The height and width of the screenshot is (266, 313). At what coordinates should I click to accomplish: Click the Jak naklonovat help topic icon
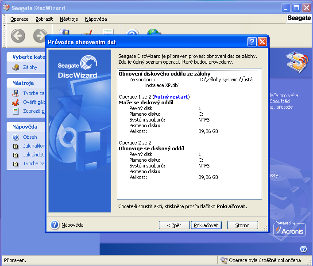[x=15, y=146]
